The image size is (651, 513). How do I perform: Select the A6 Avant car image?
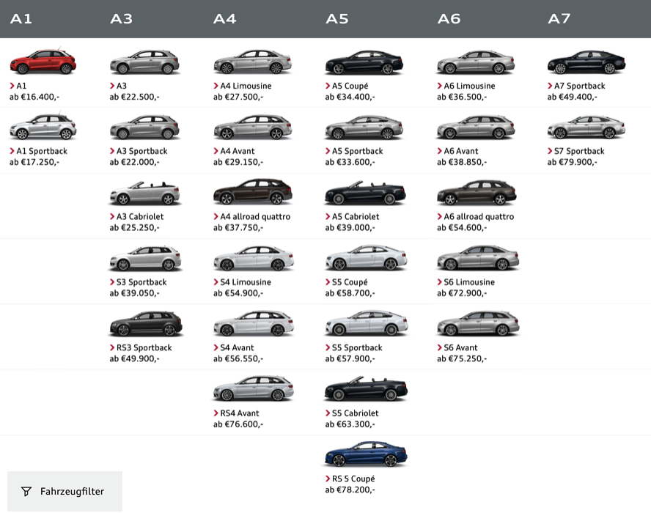point(476,128)
